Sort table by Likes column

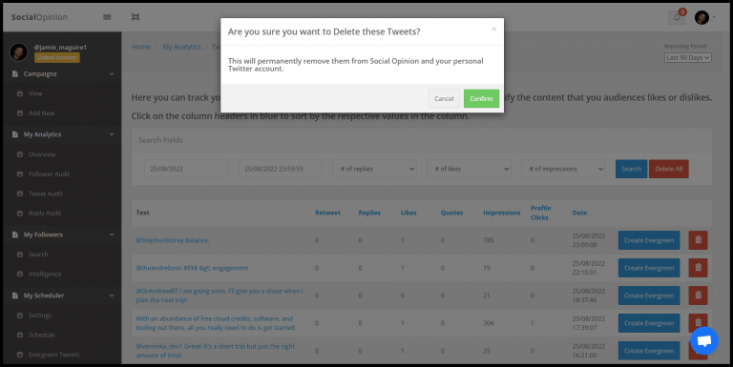click(x=408, y=213)
